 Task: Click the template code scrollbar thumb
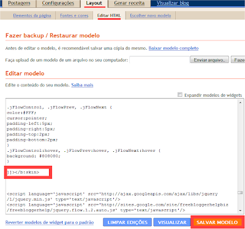(240, 192)
